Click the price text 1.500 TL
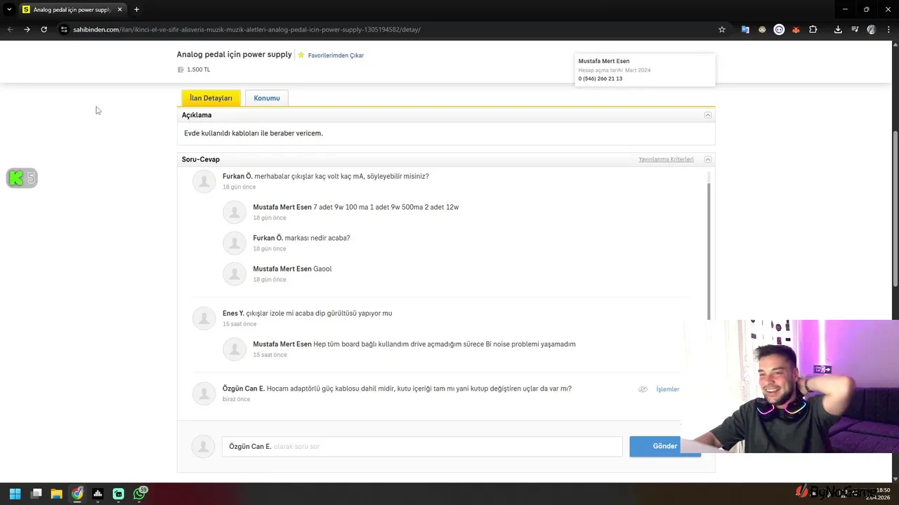 tap(198, 69)
